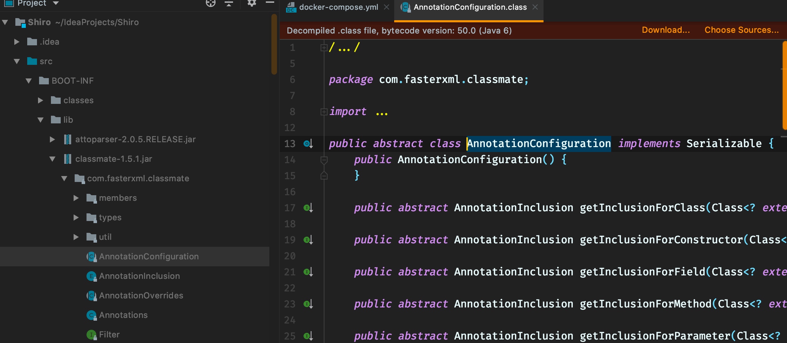
Task: Expand the folded import block
Action: 324,112
